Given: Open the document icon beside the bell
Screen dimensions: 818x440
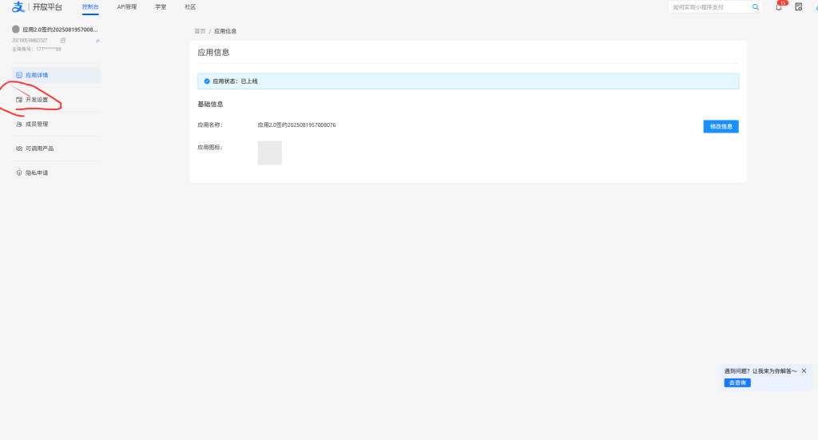Looking at the screenshot, I should tap(798, 7).
